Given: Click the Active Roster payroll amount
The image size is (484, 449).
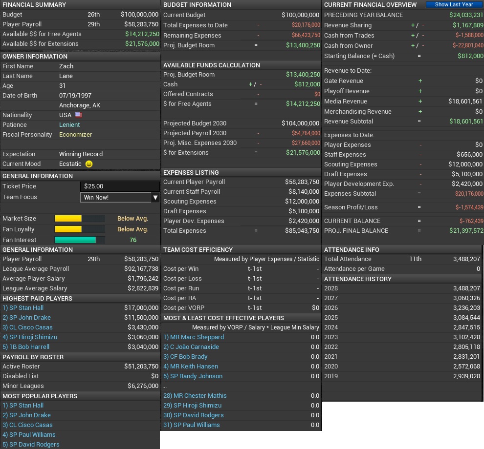Looking at the screenshot, I should point(141,367).
